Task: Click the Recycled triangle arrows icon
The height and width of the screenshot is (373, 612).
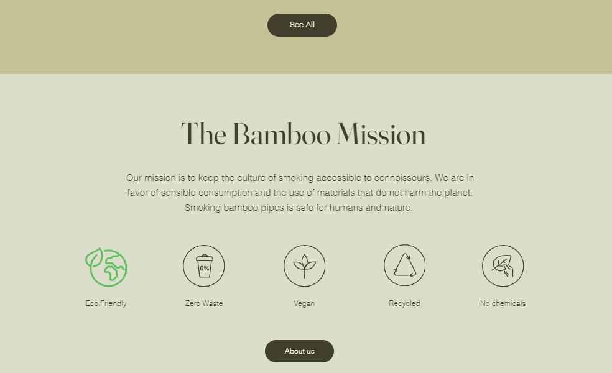Action: (404, 266)
